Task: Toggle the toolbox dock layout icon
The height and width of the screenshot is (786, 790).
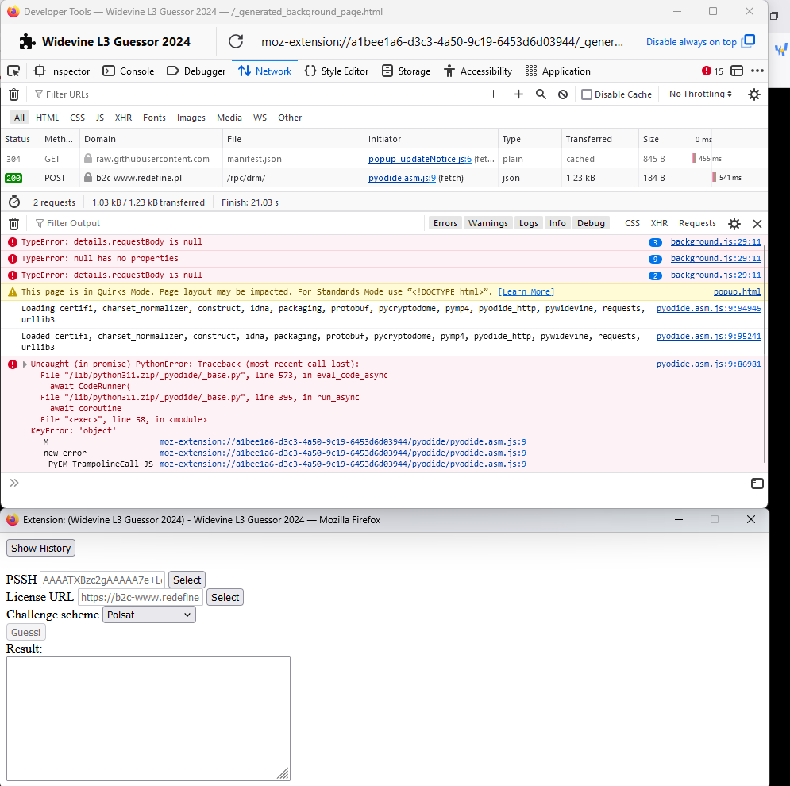Action: coord(737,71)
